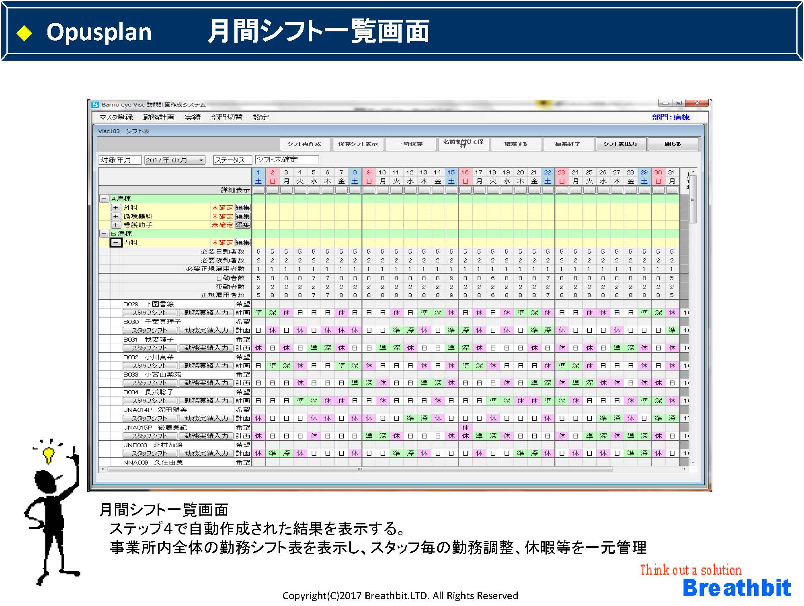
Task: Click 勤務実績入力 for 深田雅美
Action: click(206, 418)
